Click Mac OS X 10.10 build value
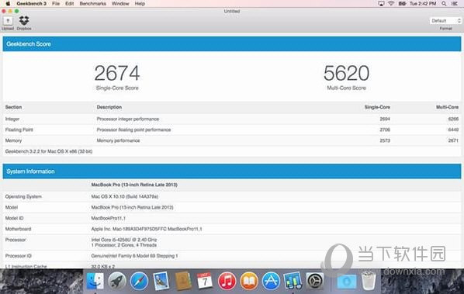The width and height of the screenshot is (464, 294). point(125,196)
